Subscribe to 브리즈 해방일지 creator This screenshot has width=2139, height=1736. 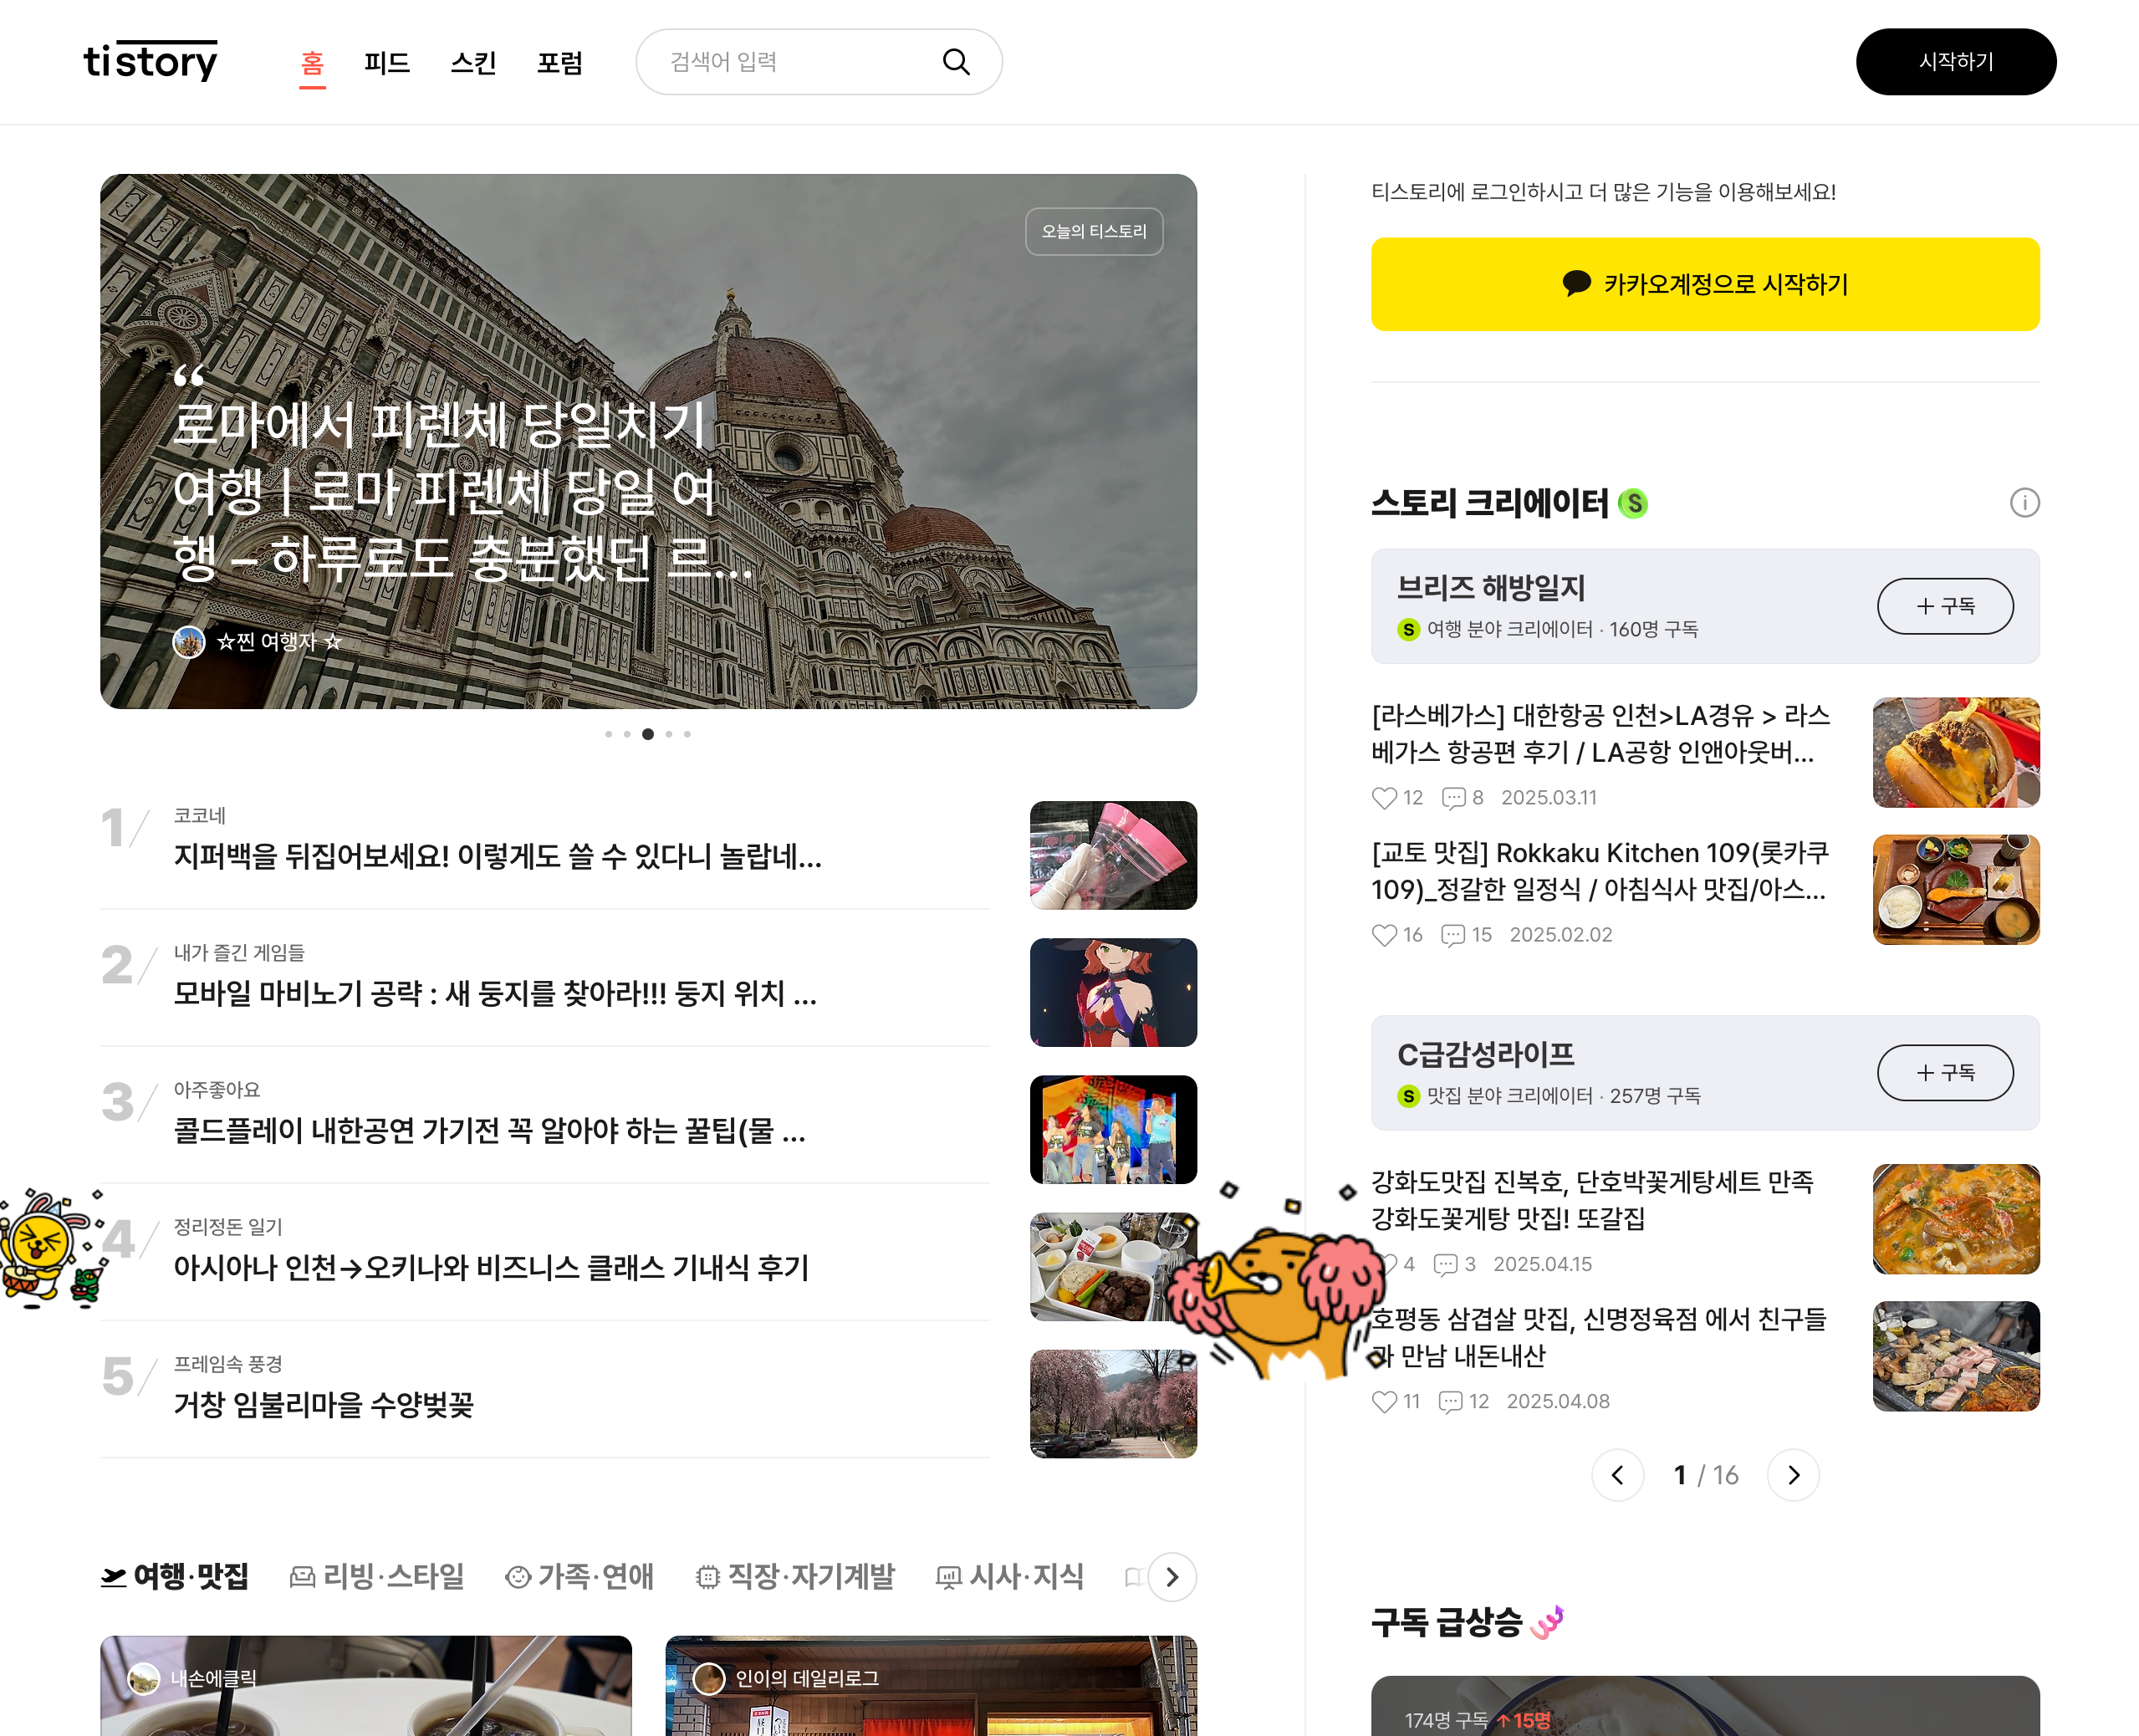[x=1944, y=606]
